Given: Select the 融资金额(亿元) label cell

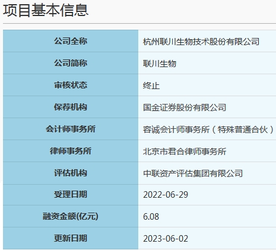Looking at the screenshot, I should tap(71, 216).
